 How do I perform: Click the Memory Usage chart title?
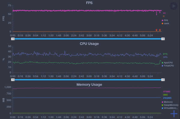click(89, 85)
